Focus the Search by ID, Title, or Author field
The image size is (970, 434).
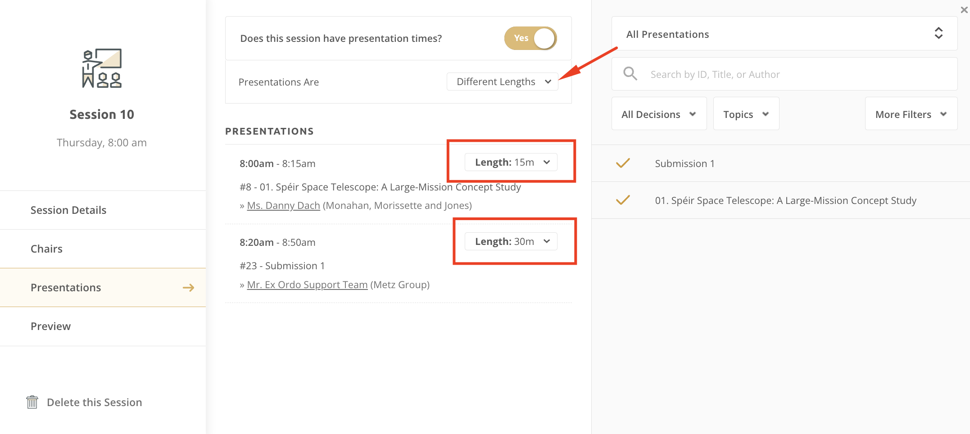[x=784, y=74]
